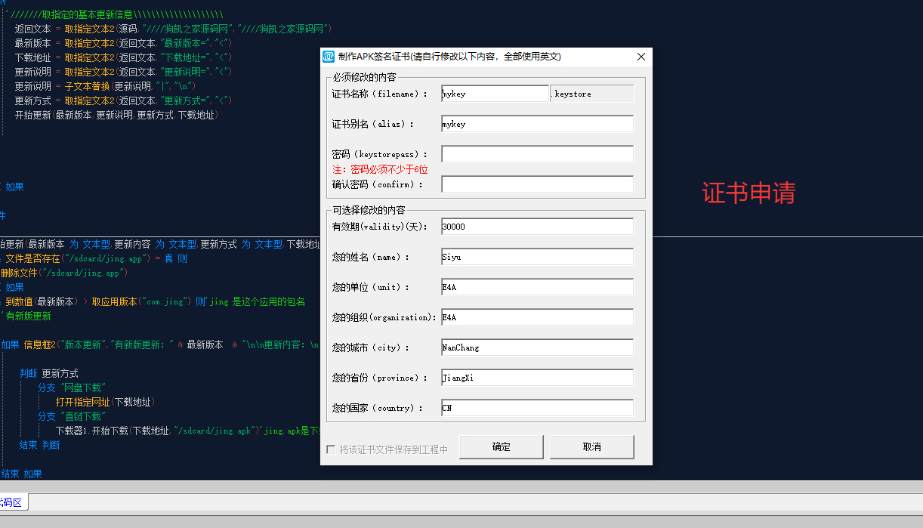Click the .keystore extension field

coord(591,94)
